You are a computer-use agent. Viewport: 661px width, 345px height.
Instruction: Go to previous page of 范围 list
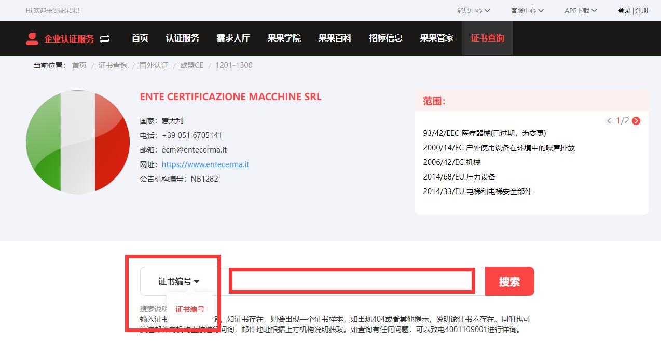coord(609,121)
